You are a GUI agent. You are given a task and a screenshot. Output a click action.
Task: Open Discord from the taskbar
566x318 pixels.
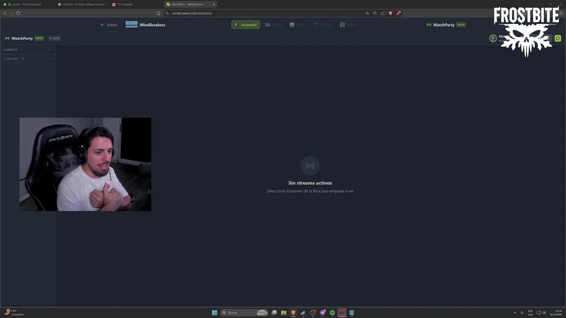coord(322,313)
